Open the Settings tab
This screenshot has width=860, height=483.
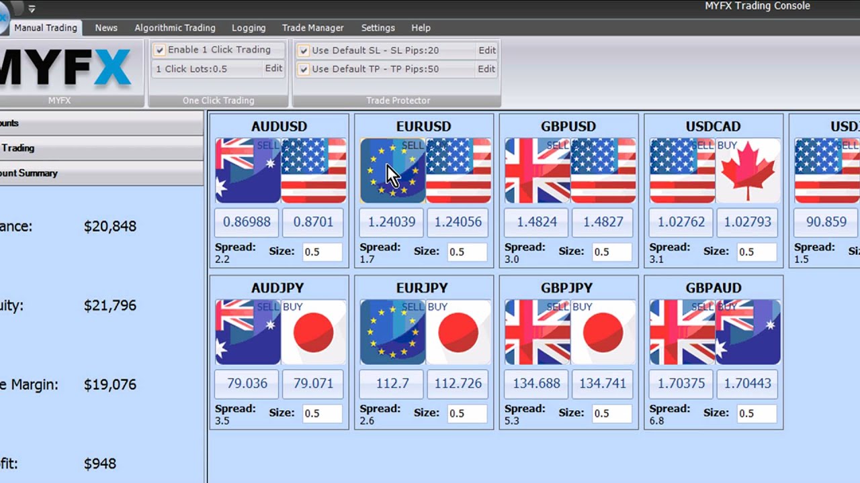click(x=378, y=28)
